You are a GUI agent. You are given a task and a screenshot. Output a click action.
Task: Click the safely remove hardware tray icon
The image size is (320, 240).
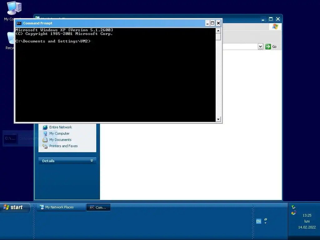[x=293, y=207]
